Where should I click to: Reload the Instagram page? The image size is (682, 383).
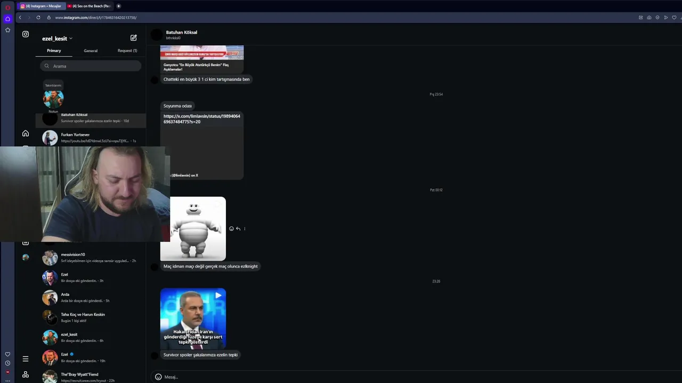(x=38, y=18)
